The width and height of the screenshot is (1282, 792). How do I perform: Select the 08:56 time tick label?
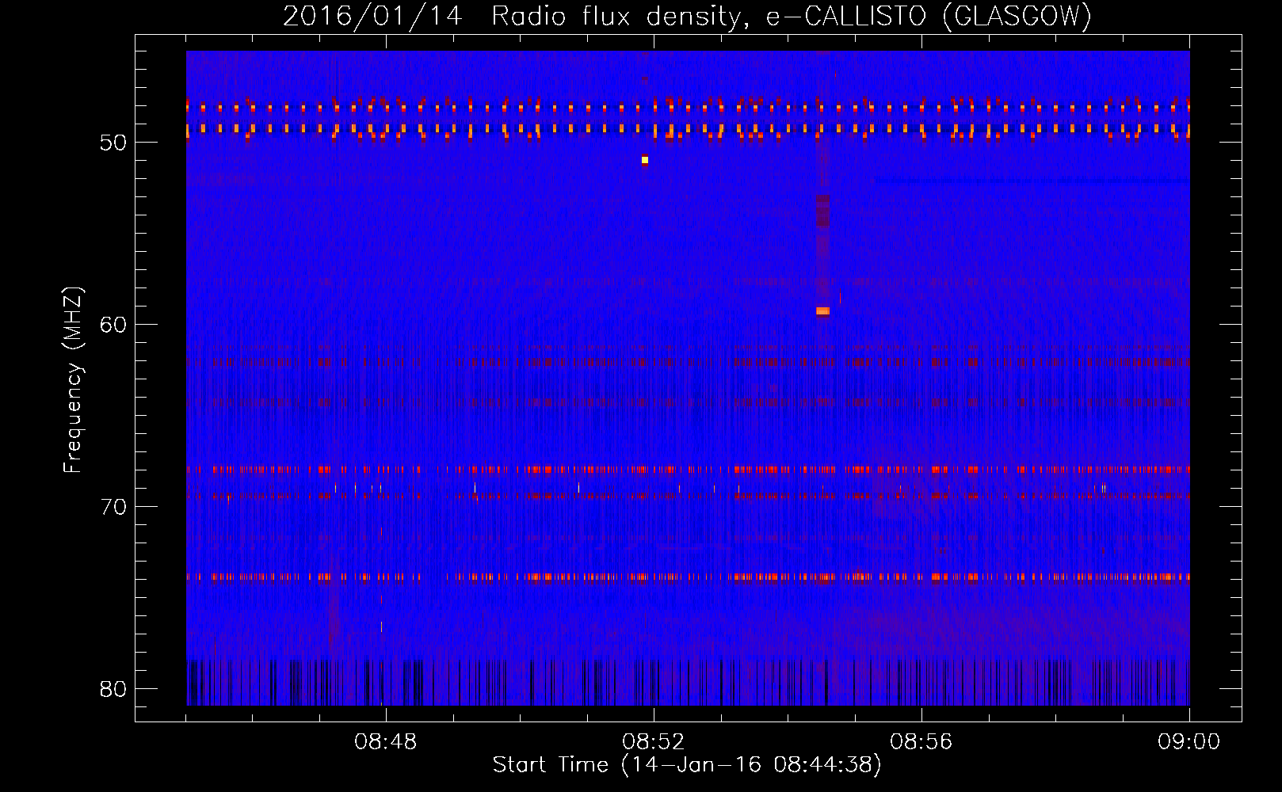[921, 742]
